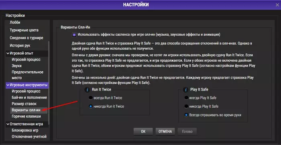Open the Звуки settings page
281x145 pixels.
click(x=17, y=66)
